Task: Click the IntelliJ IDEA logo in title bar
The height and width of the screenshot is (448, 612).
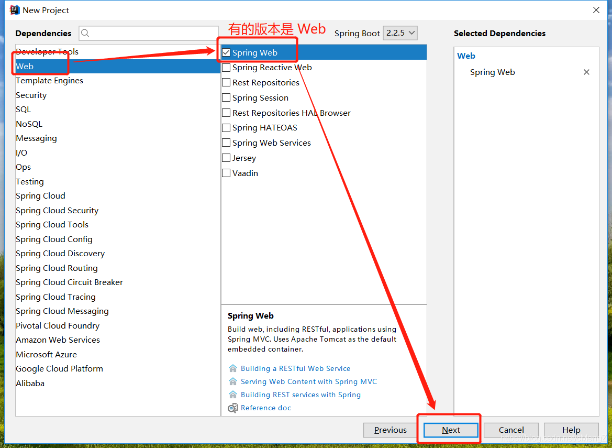Action: tap(15, 10)
